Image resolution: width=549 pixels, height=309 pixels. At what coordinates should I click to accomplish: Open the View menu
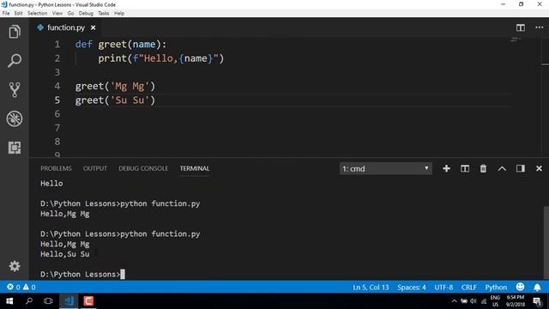point(57,14)
